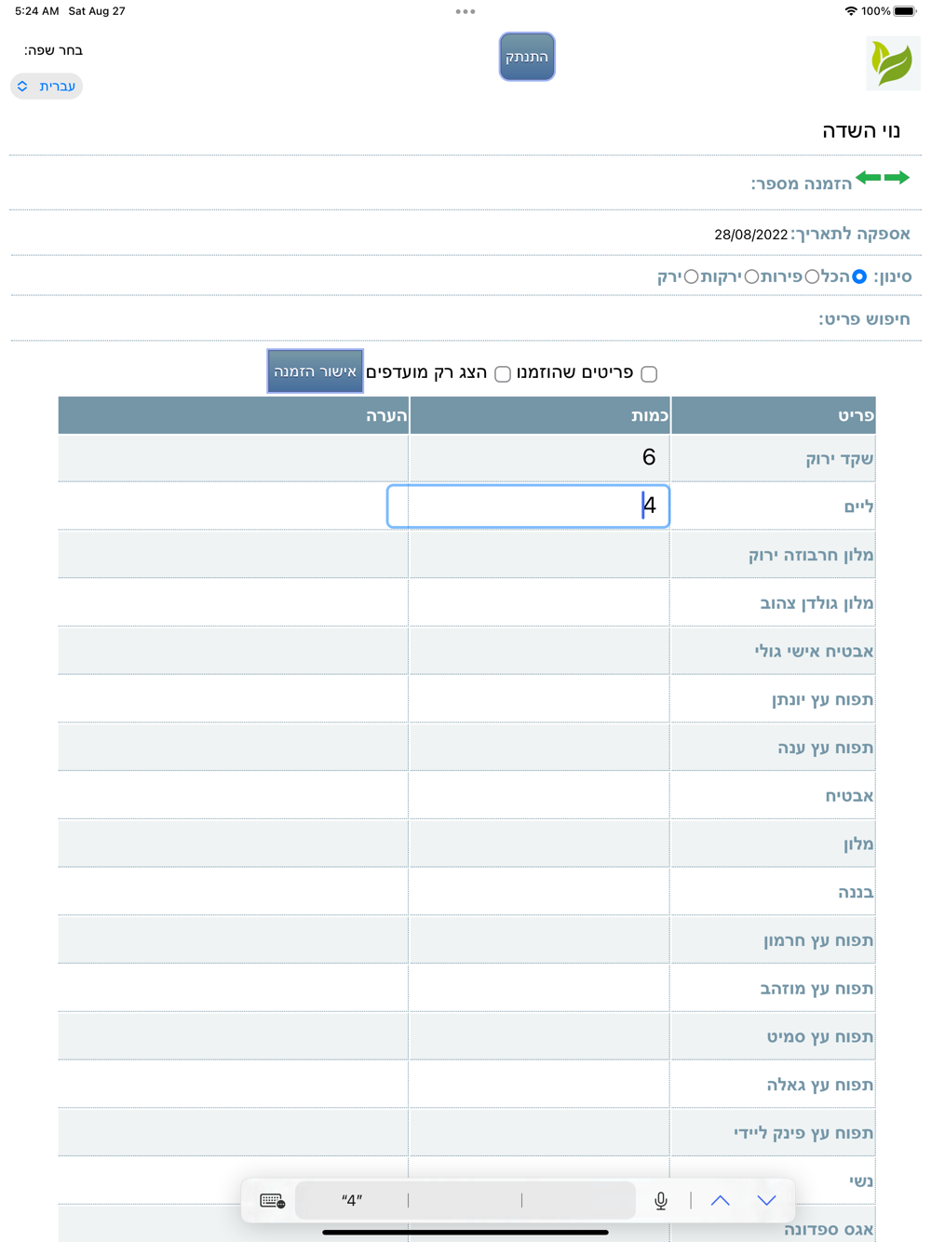Screen dimensions: 931x1242
Task: Click the פריט column header
Action: click(x=773, y=415)
